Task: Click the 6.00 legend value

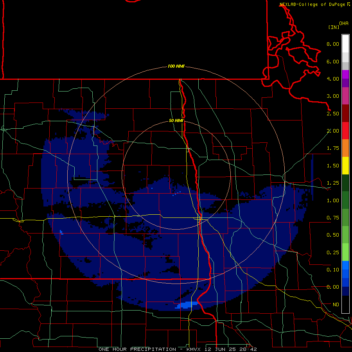Action: (333, 61)
